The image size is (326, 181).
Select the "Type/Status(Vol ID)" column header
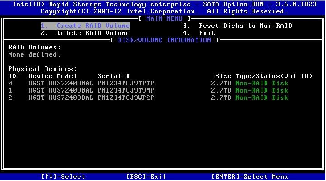tap(274, 76)
